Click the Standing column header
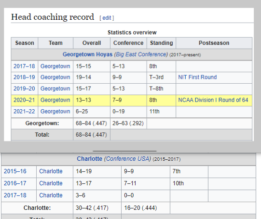The image size is (261, 219). point(162,43)
